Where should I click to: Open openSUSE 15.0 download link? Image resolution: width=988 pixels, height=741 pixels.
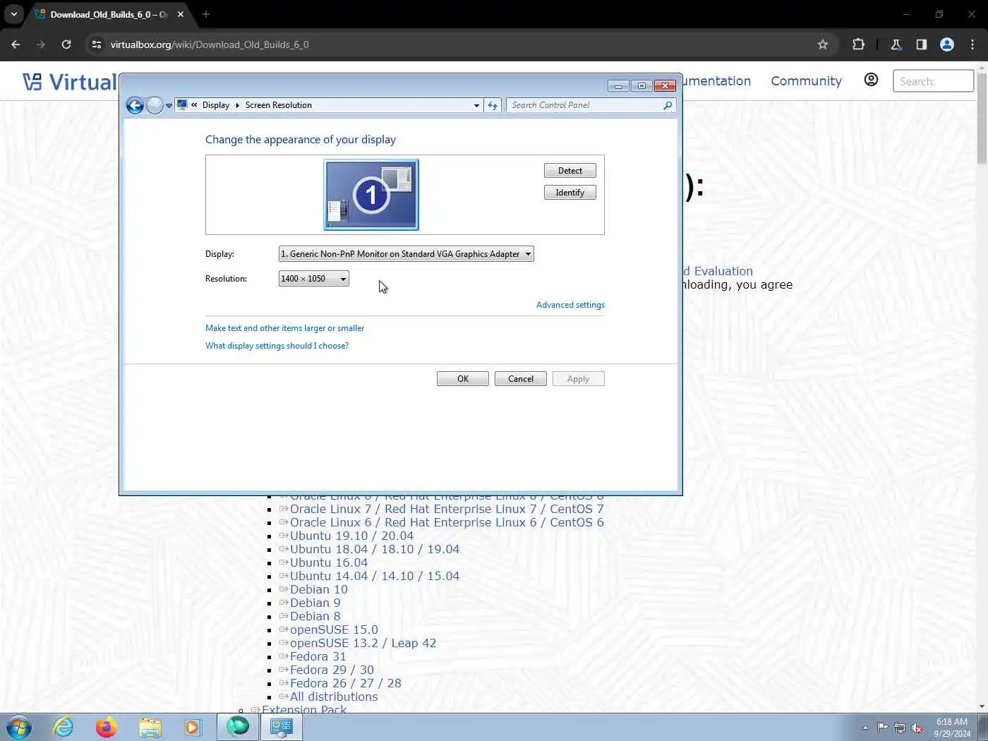tap(334, 629)
